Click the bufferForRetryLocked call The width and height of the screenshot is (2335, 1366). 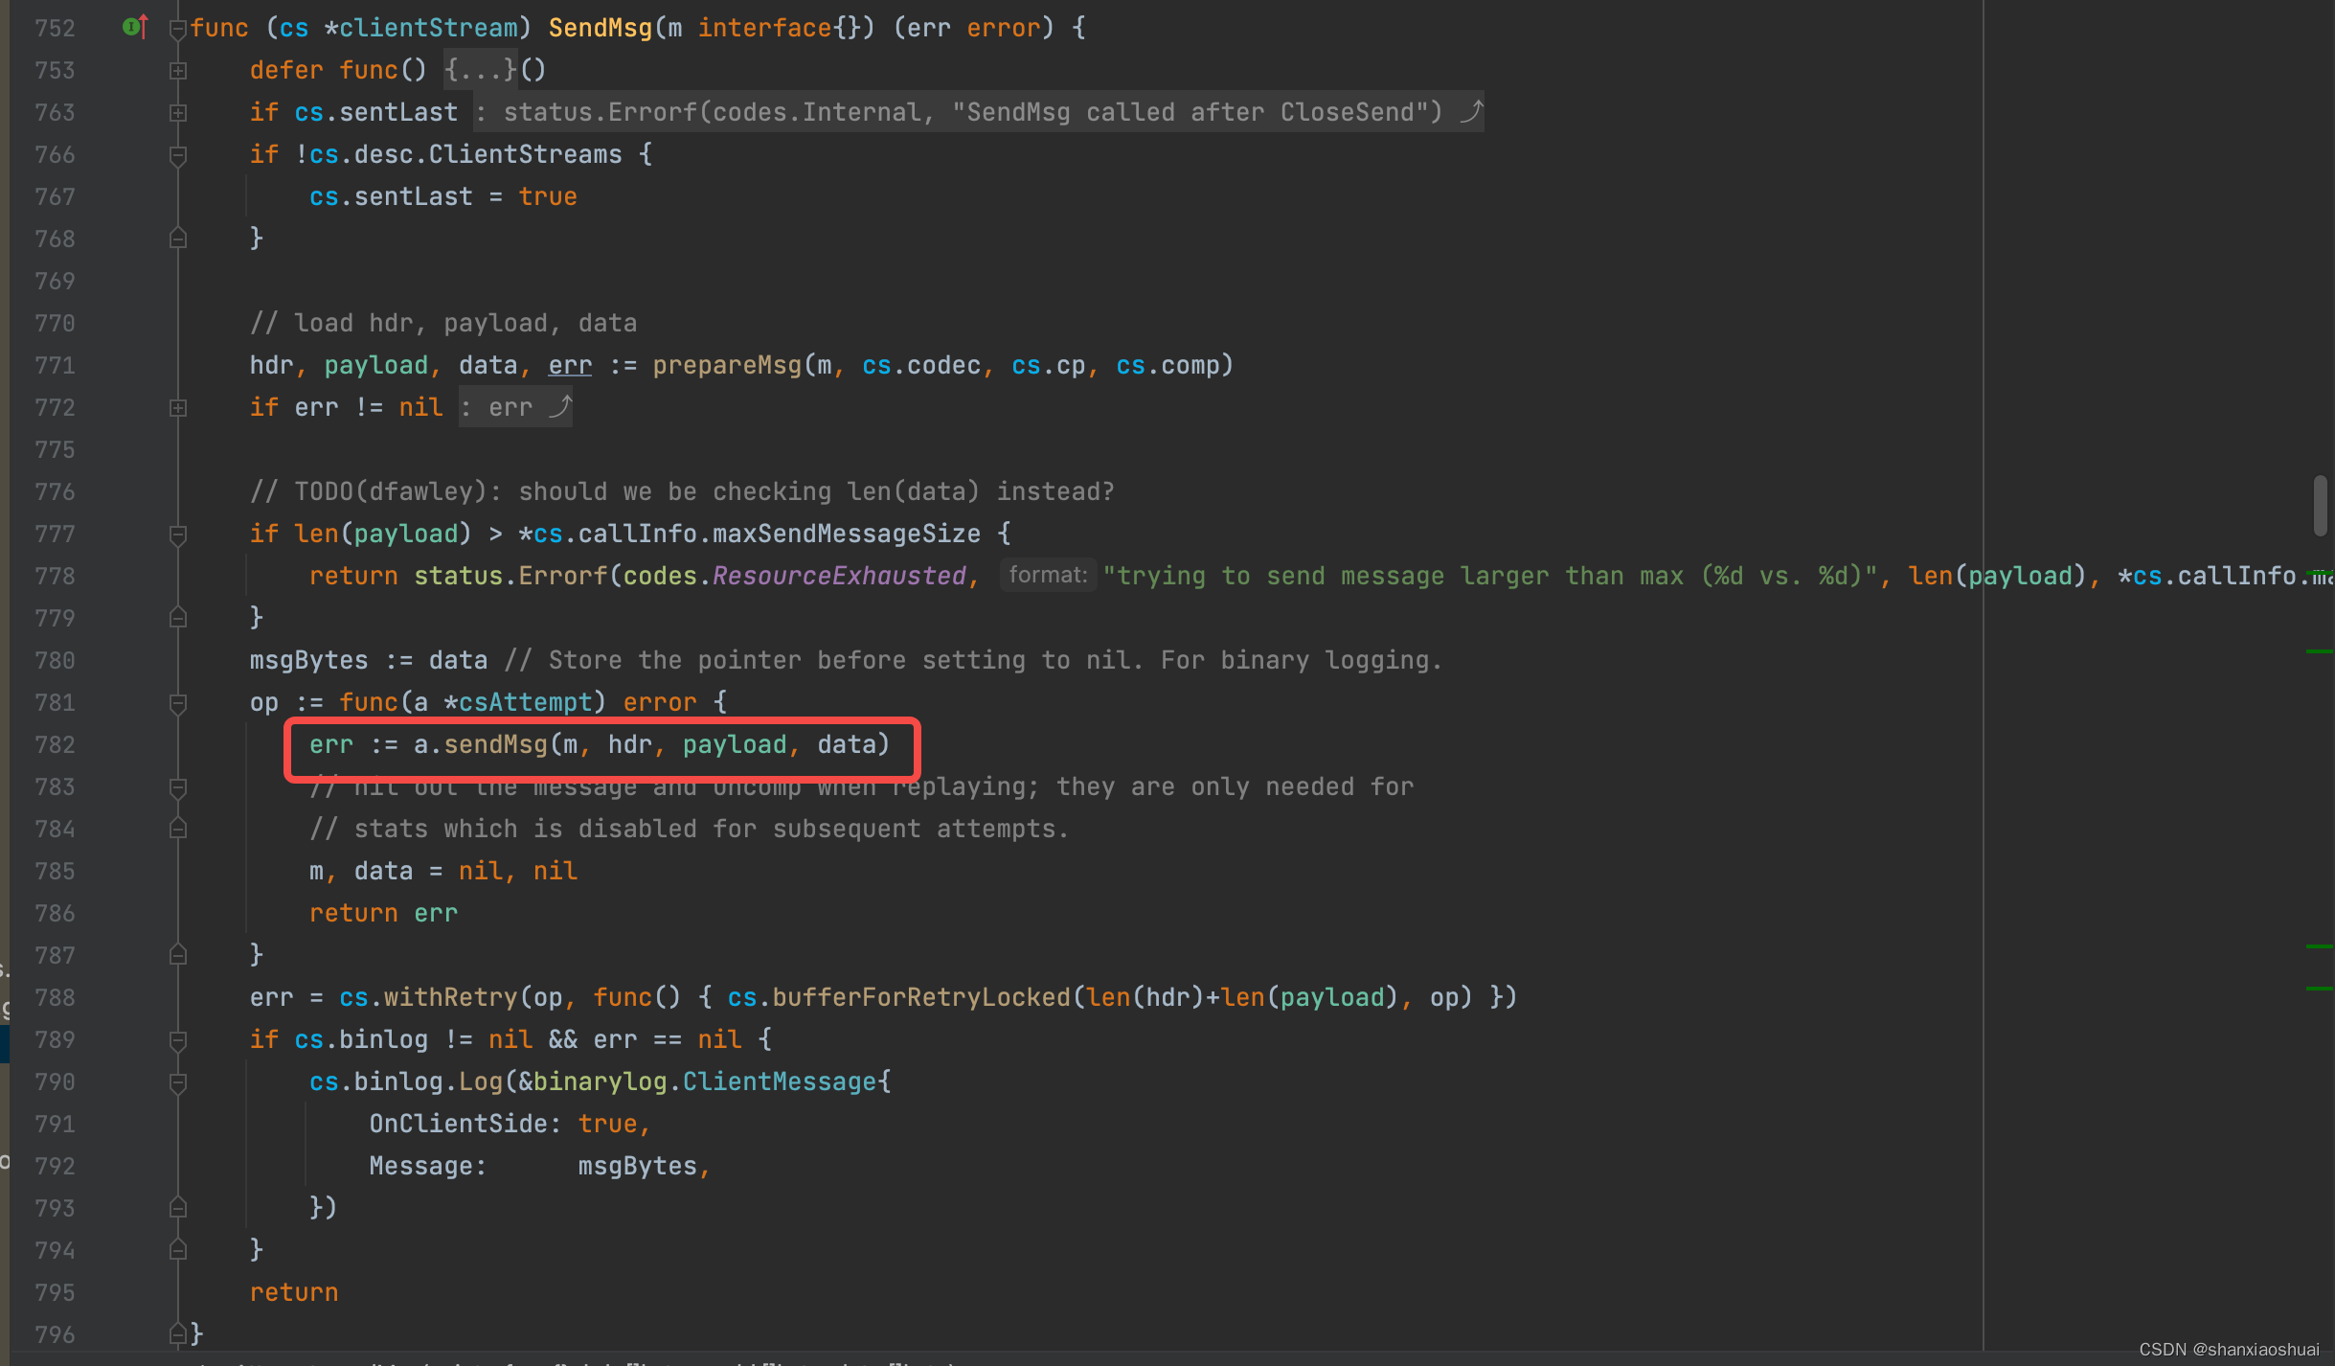click(x=921, y=997)
